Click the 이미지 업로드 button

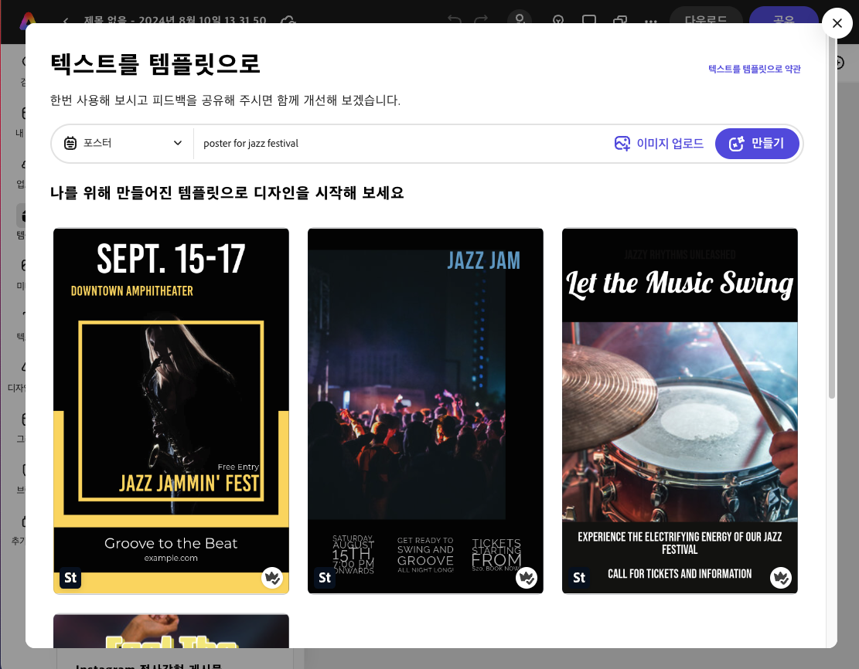(659, 144)
